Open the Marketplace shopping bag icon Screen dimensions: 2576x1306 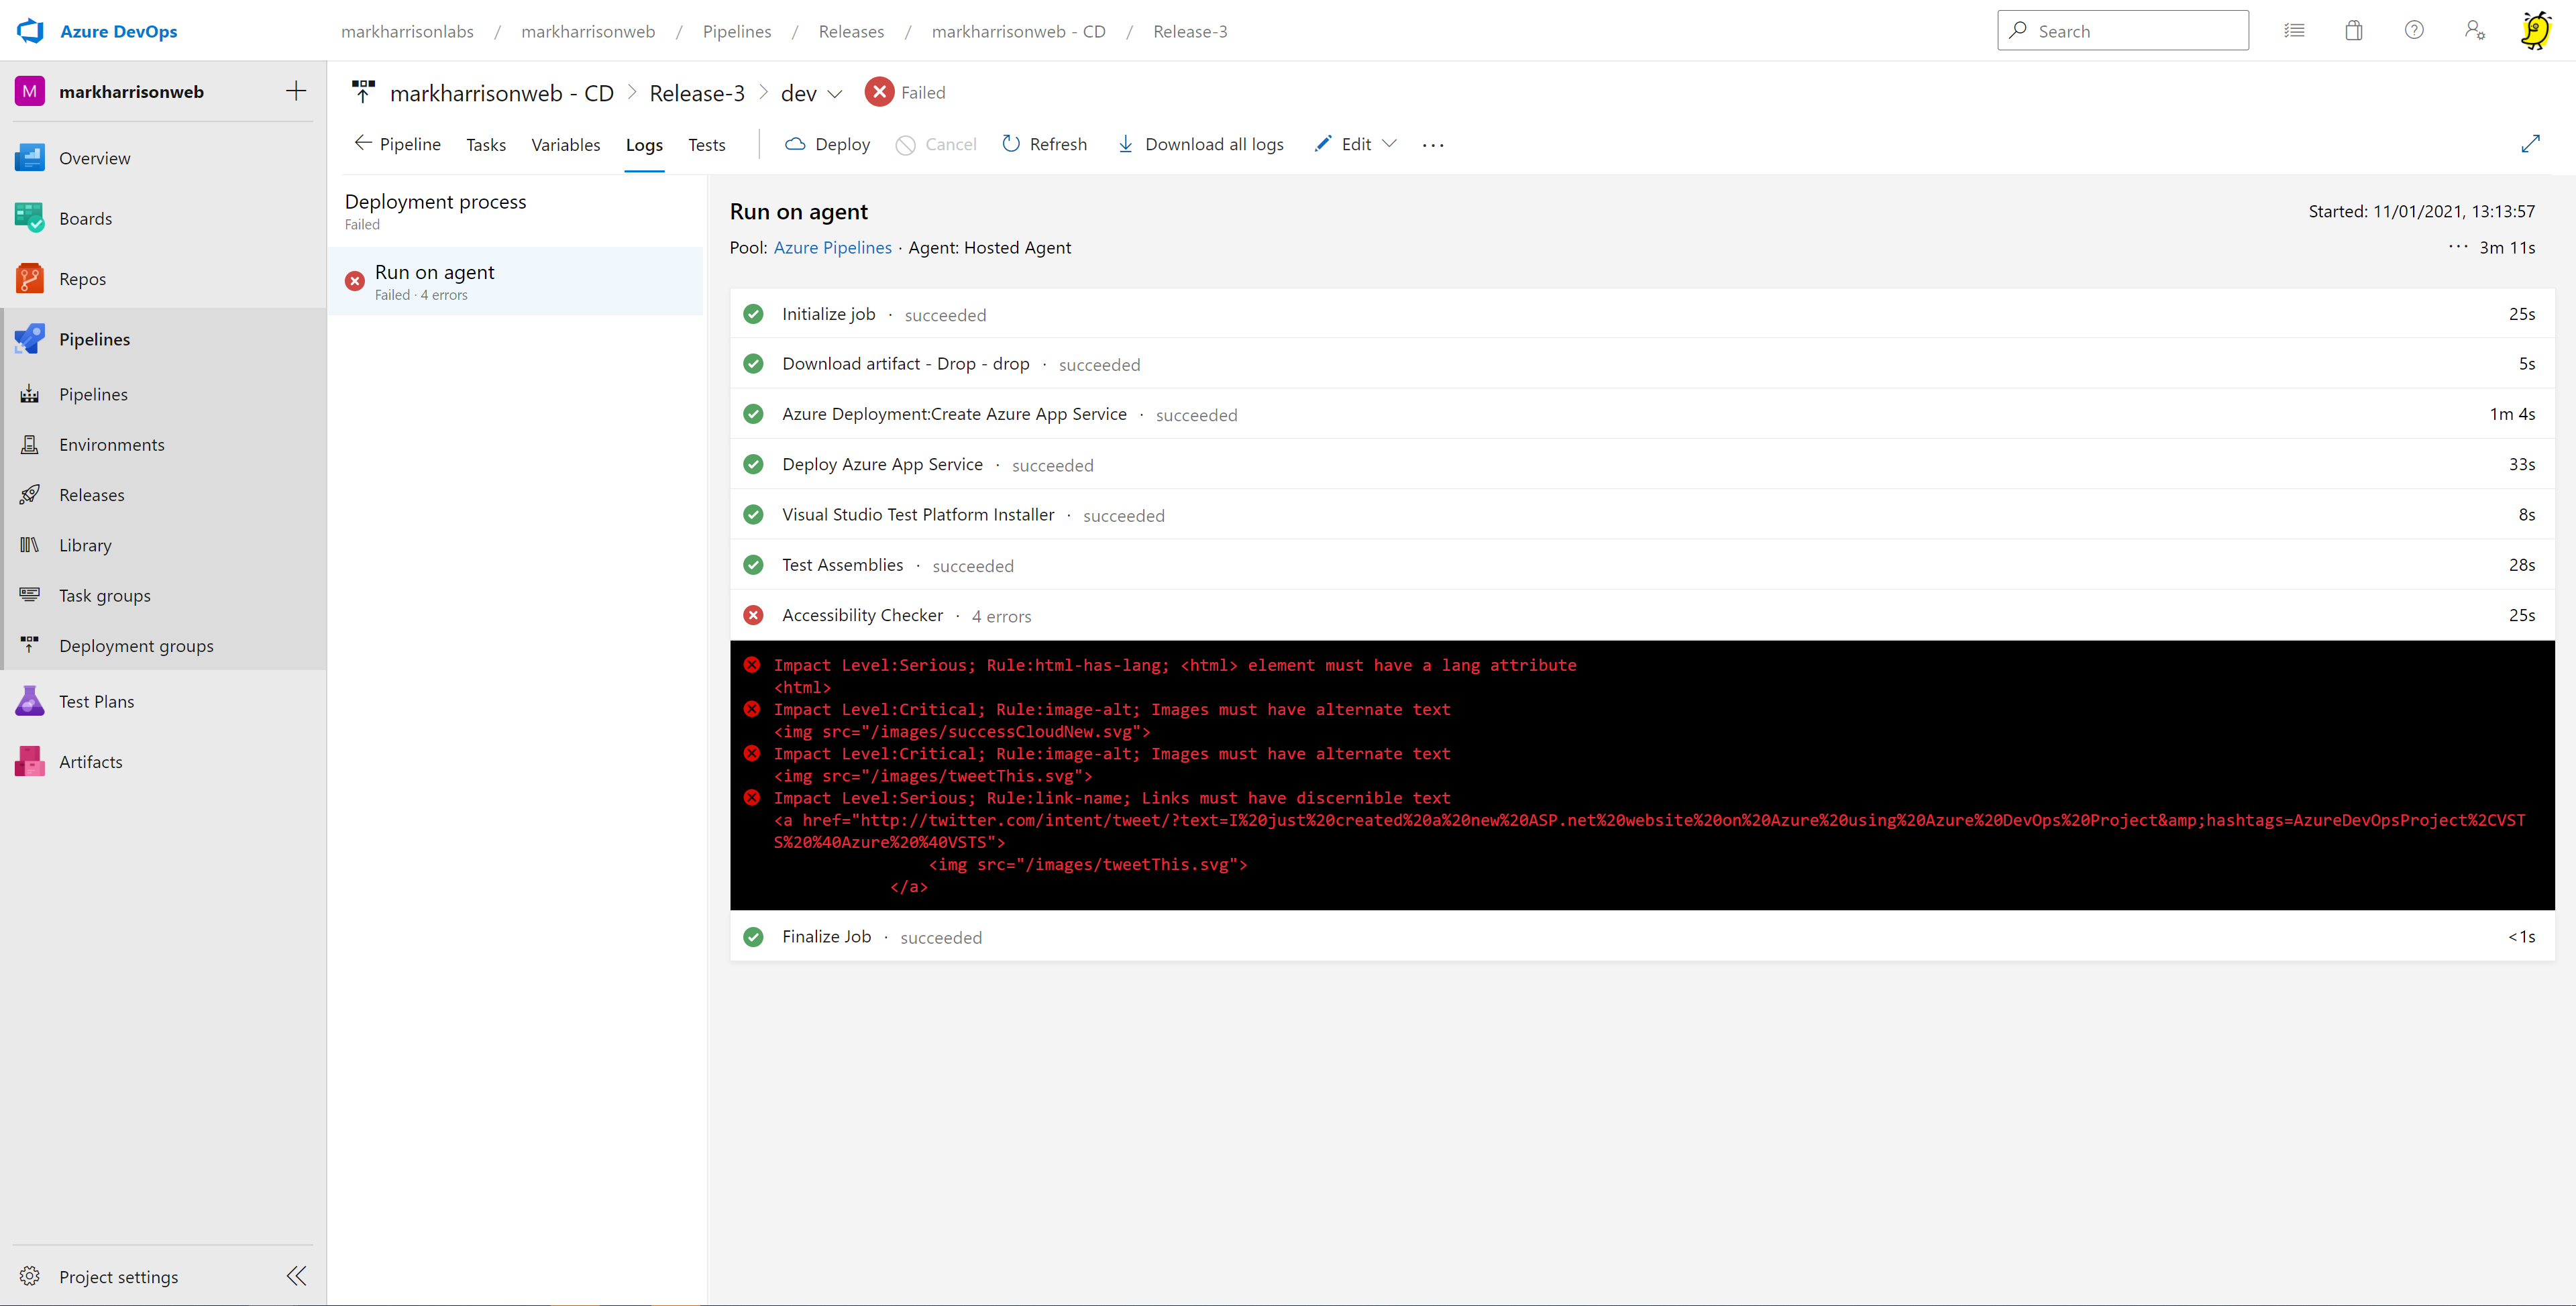click(x=2354, y=31)
